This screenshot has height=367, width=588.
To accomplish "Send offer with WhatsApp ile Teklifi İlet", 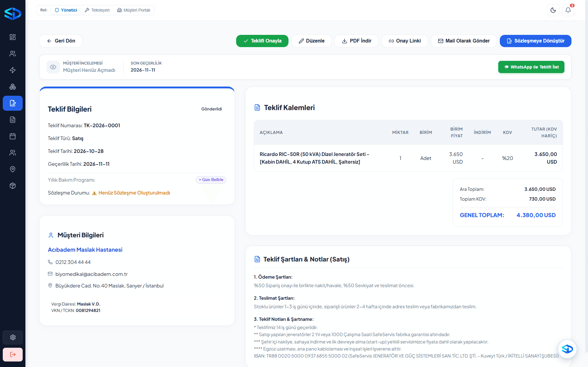I will click(531, 67).
